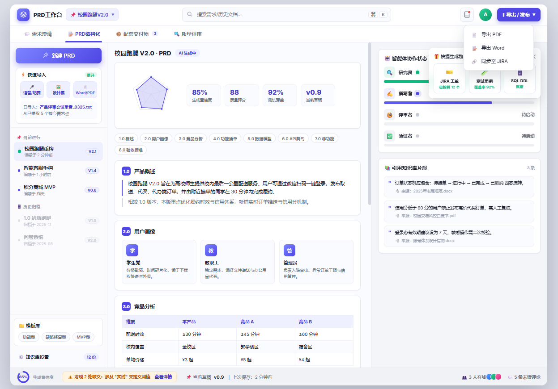Click the 新建 PRD button
This screenshot has width=558, height=389.
[x=59, y=56]
